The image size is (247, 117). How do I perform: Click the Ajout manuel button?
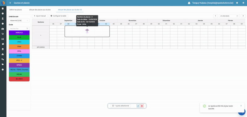click(x=40, y=16)
